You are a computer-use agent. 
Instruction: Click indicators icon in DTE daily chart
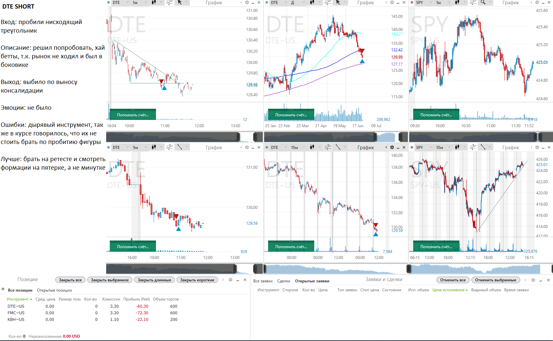(328, 3)
